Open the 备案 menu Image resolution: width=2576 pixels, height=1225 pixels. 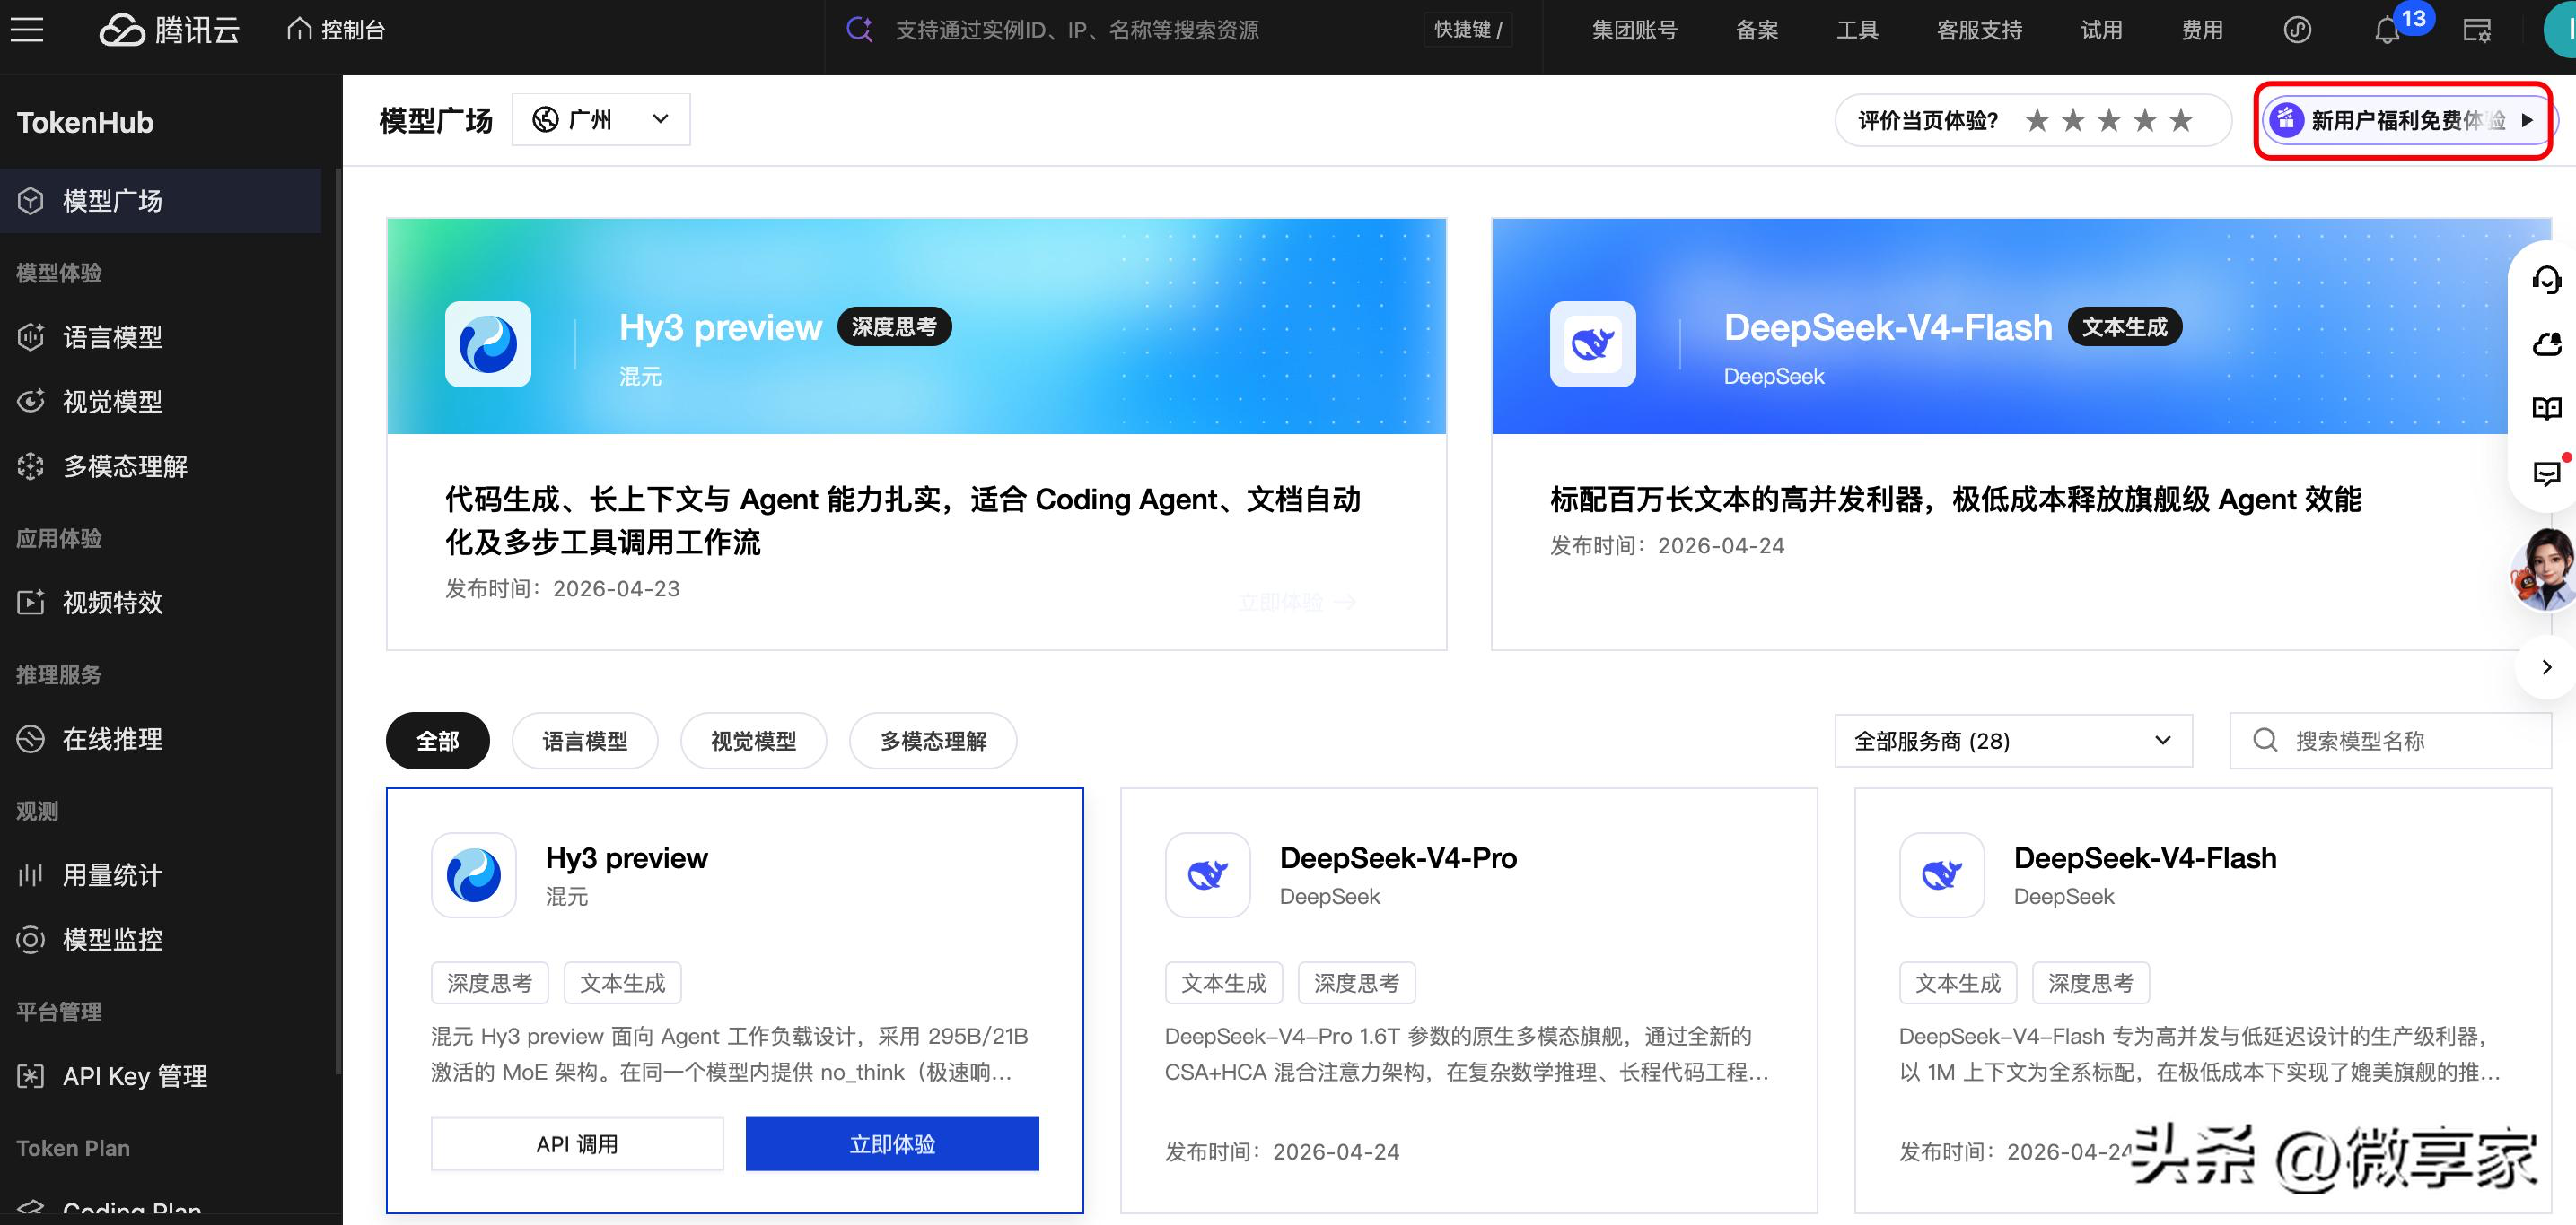[x=1757, y=30]
